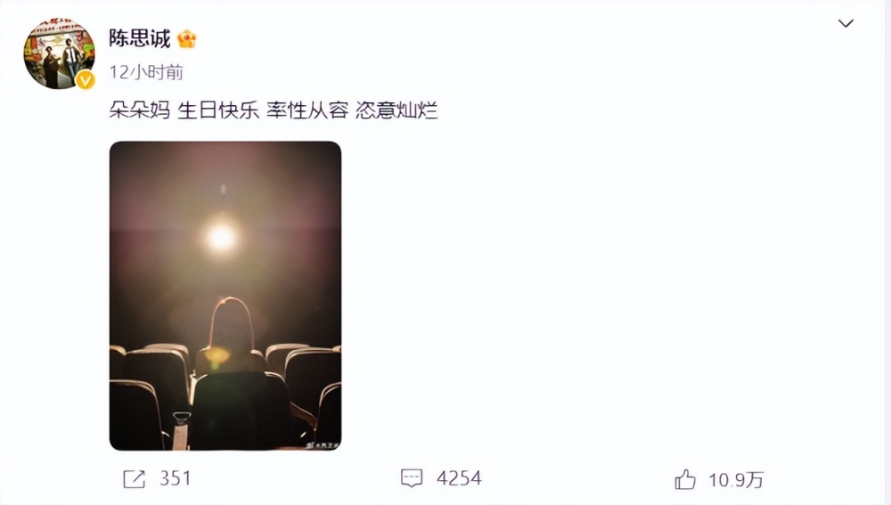Click the water bottle in photo
The width and height of the screenshot is (891, 505).
(x=181, y=431)
